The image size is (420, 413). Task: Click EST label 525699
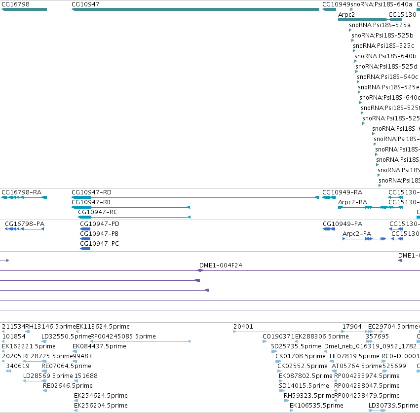394,366
